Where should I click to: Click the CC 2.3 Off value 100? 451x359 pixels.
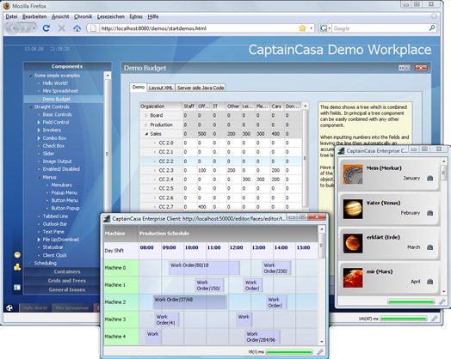(x=202, y=170)
